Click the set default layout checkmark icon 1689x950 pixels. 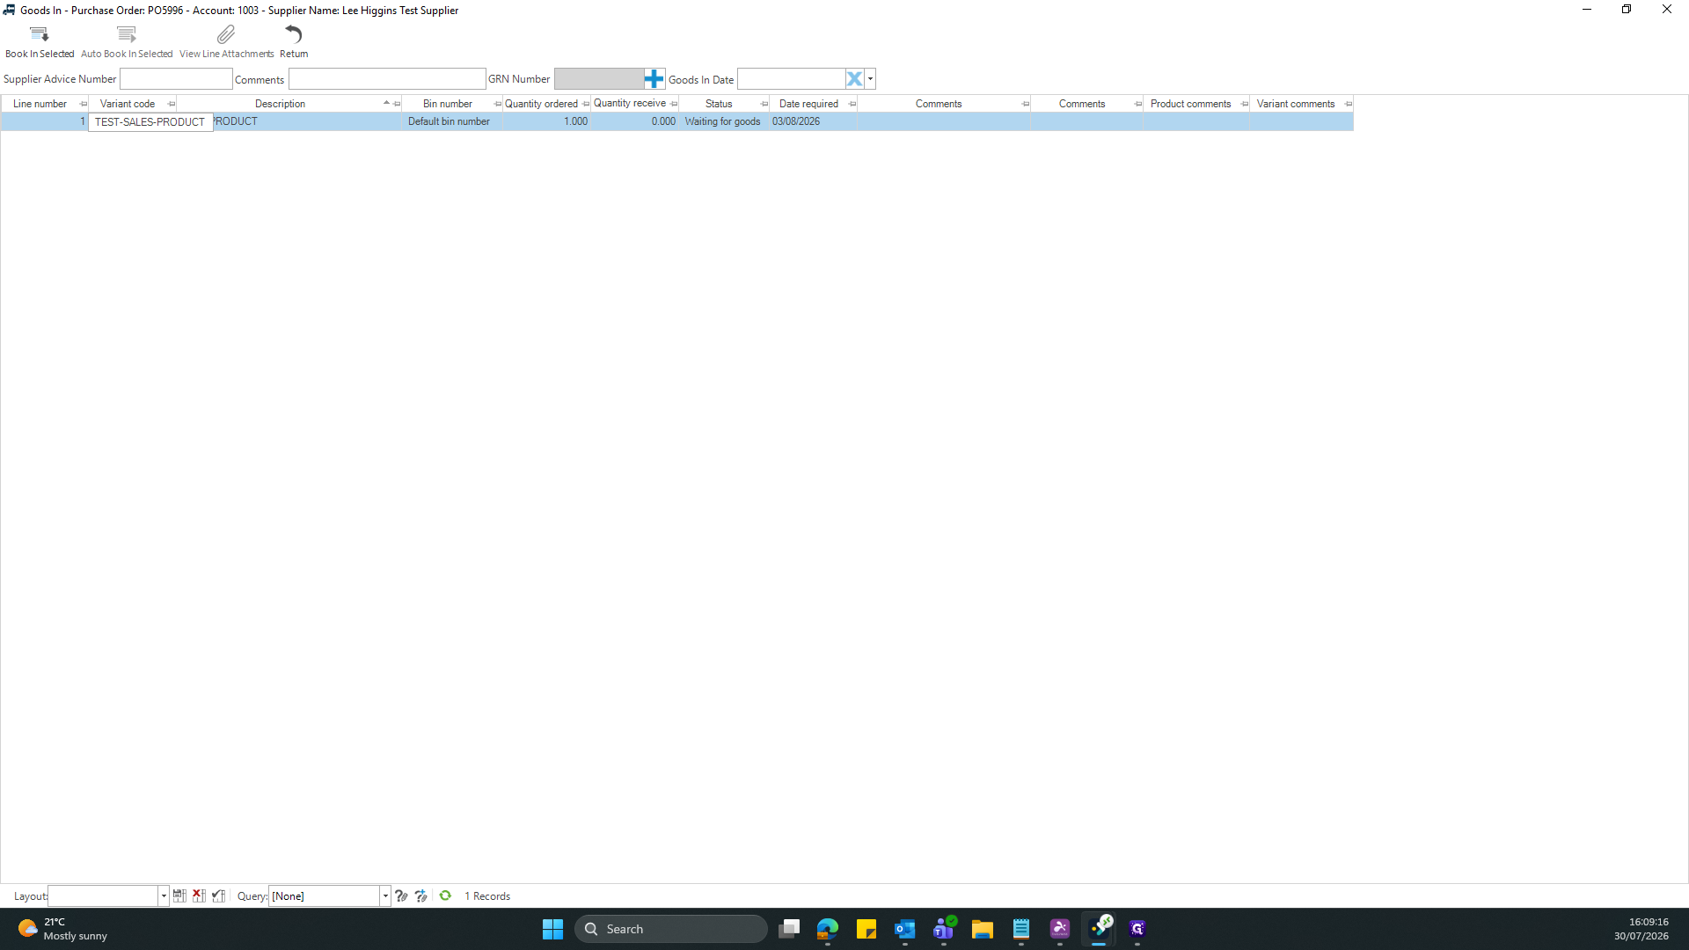coord(219,895)
